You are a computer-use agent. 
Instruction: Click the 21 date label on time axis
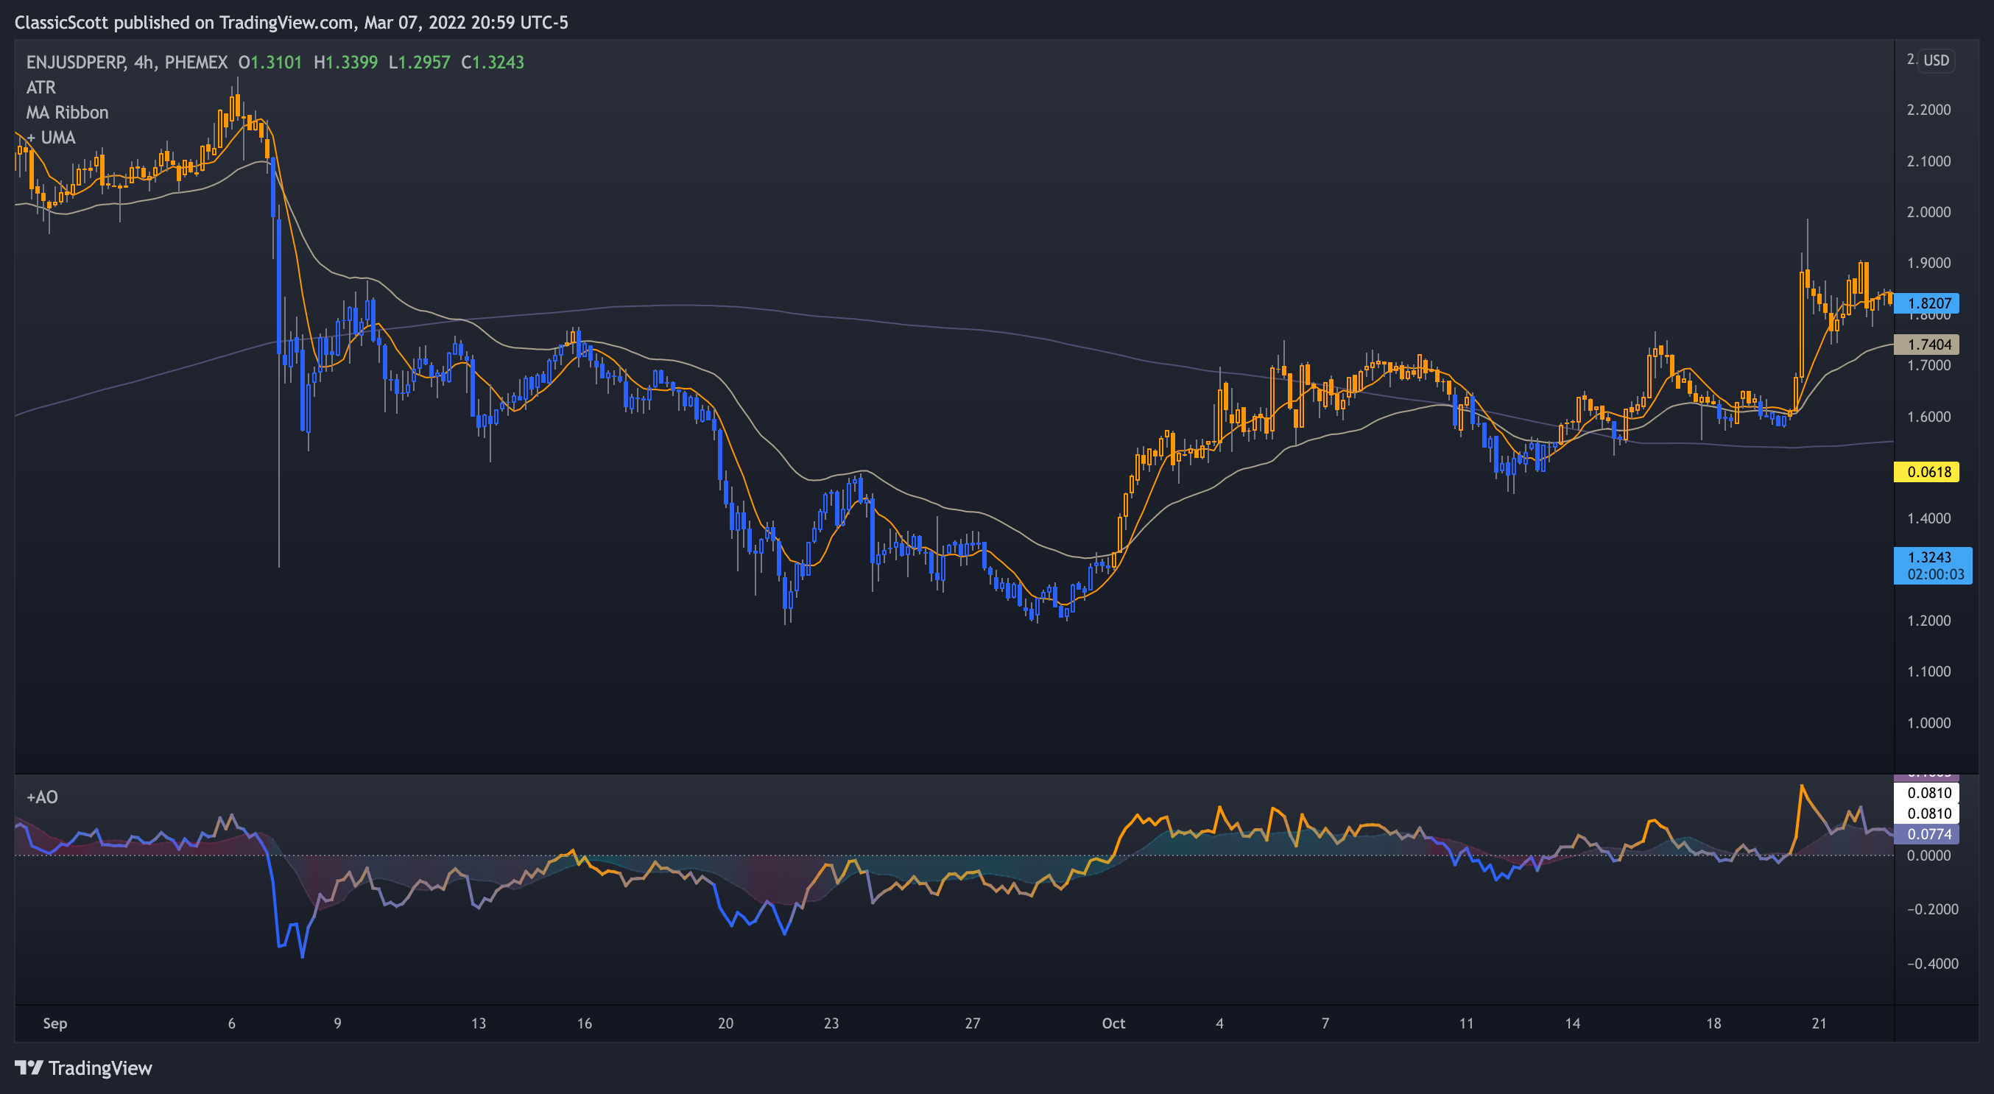[1819, 1023]
